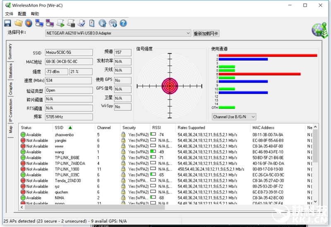This screenshot has width=331, height=227.
Task: Switch to the Graphs tab
Action: [x=10, y=89]
